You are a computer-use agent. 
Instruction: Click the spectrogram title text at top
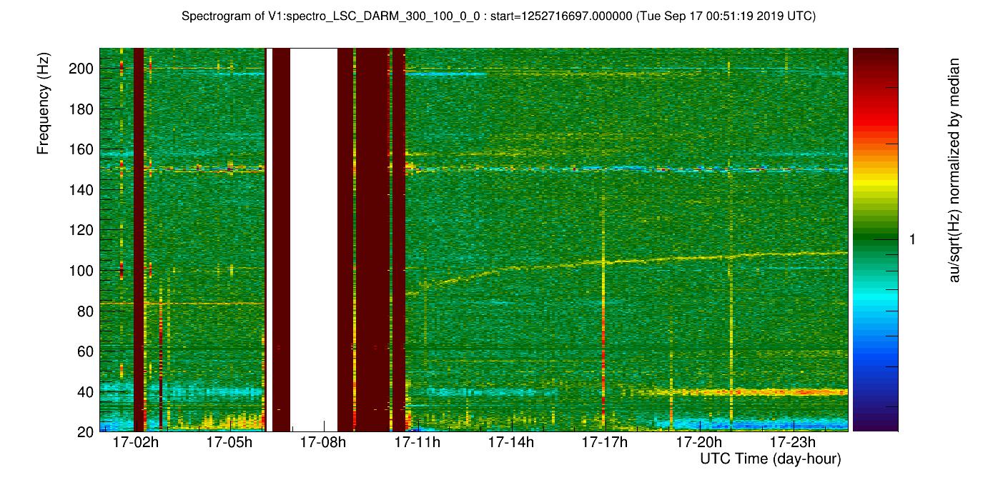[x=498, y=16]
